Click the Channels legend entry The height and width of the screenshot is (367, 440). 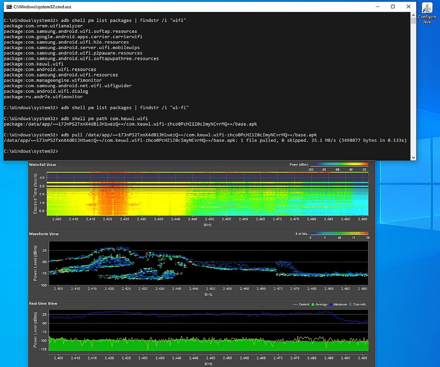pyautogui.click(x=357, y=304)
